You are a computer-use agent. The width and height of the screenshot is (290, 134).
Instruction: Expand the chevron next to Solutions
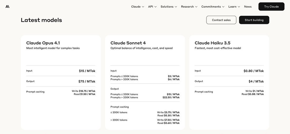point(176,7)
